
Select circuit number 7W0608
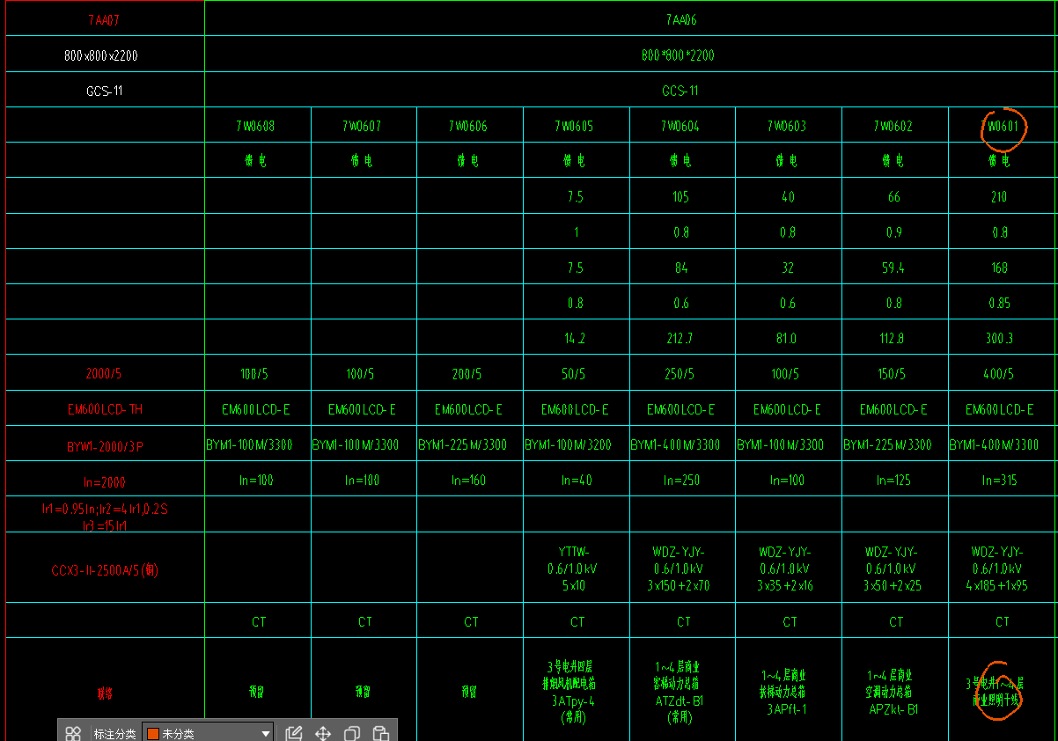255,127
